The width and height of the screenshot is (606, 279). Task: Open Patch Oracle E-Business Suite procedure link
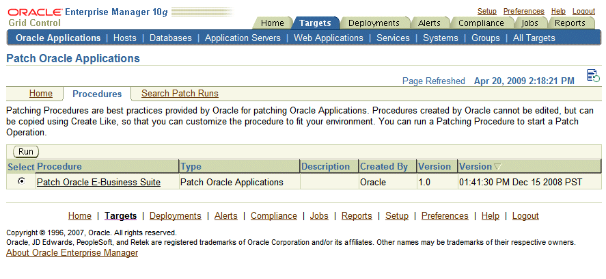click(98, 182)
